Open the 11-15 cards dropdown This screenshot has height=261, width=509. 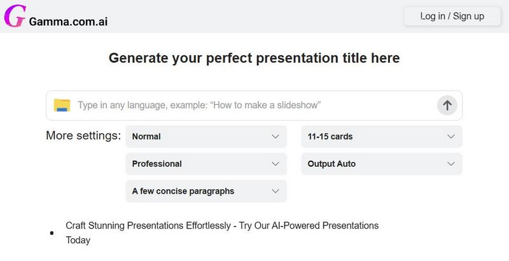click(382, 137)
